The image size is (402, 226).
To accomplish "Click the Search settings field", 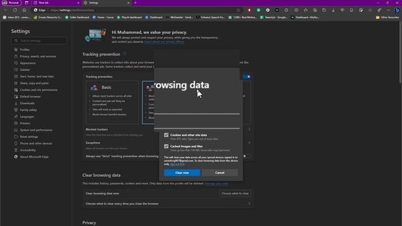I will (39, 41).
